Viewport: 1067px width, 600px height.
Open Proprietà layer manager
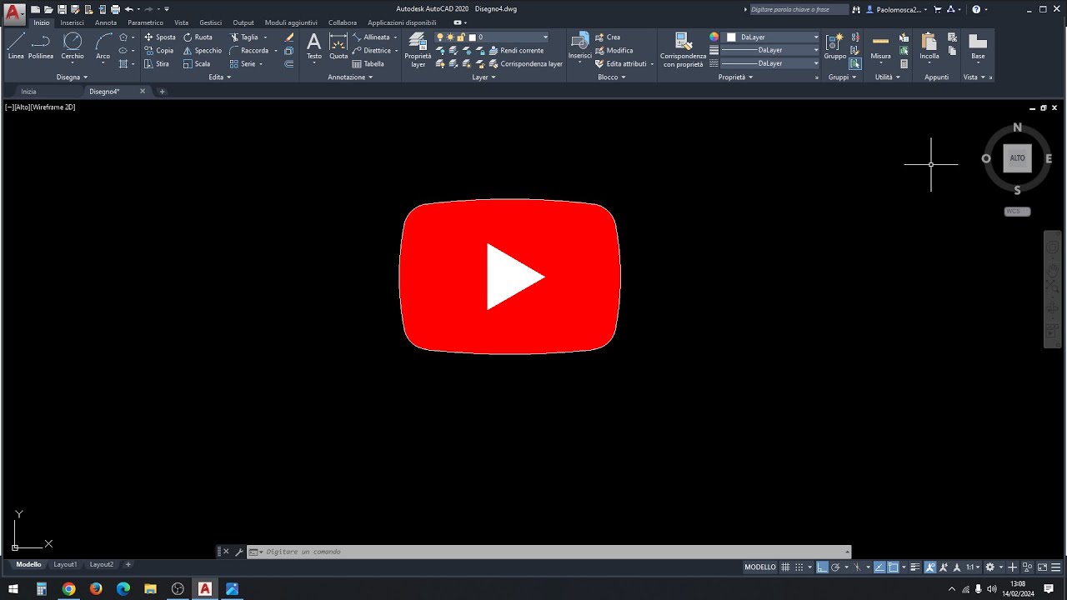point(418,50)
